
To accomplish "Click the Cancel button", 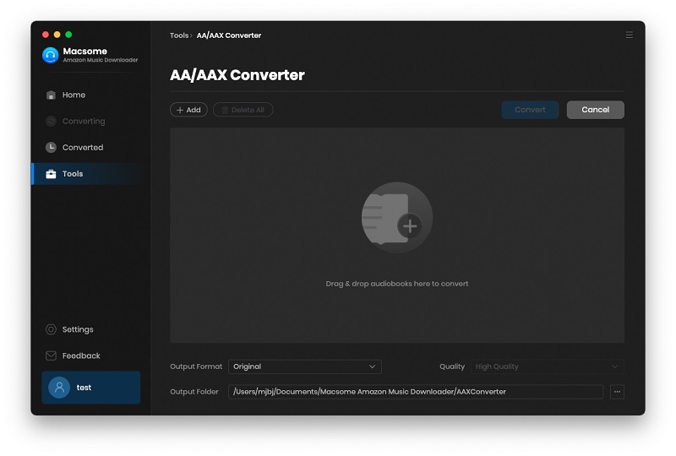I will coord(595,110).
